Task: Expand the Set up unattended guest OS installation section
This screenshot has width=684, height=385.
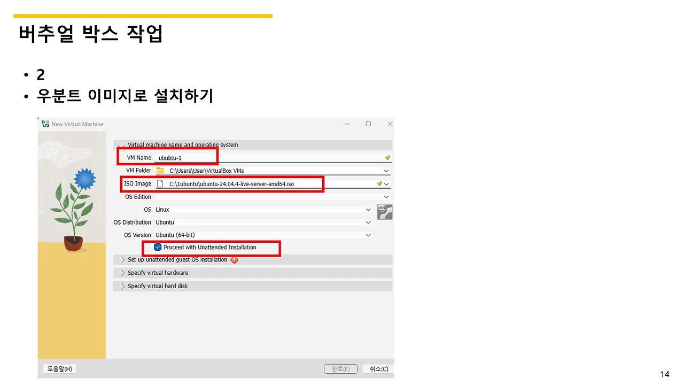Action: click(x=121, y=259)
